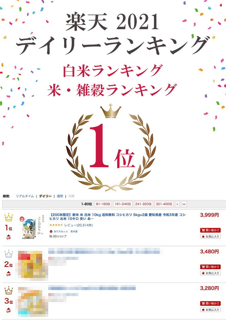Select the デイリー period tab
The height and width of the screenshot is (332, 226).
click(45, 196)
